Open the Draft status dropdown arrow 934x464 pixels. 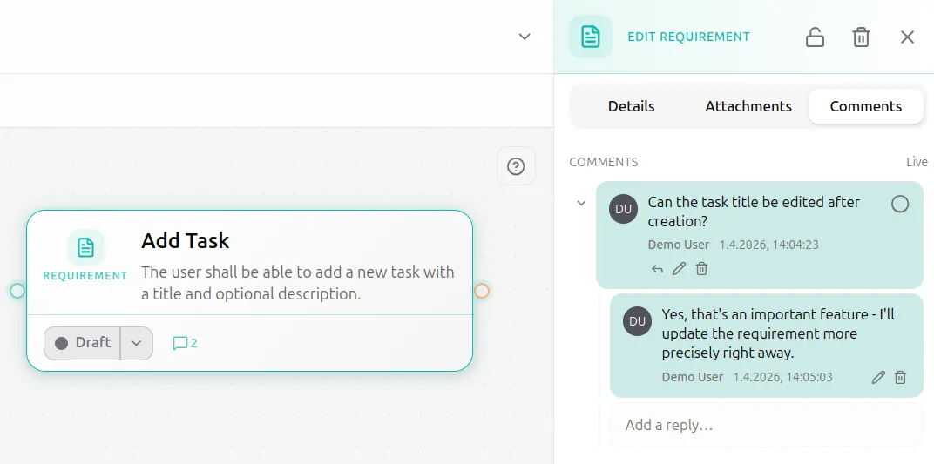coord(137,343)
